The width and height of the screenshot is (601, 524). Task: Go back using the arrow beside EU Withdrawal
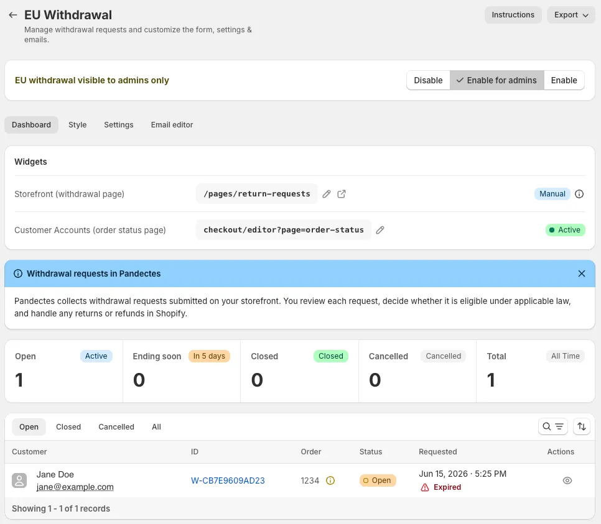point(13,15)
